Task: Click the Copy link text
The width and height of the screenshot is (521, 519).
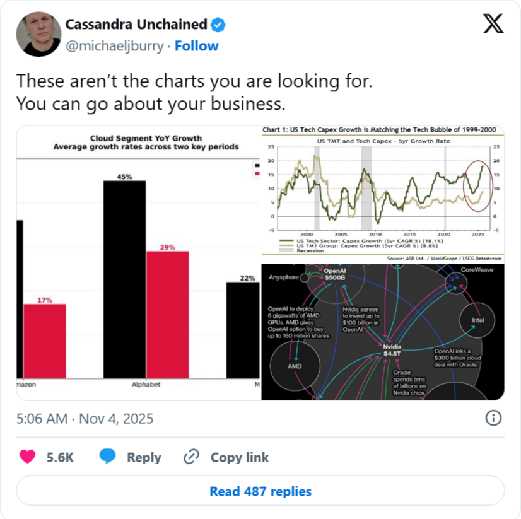Action: pyautogui.click(x=239, y=457)
